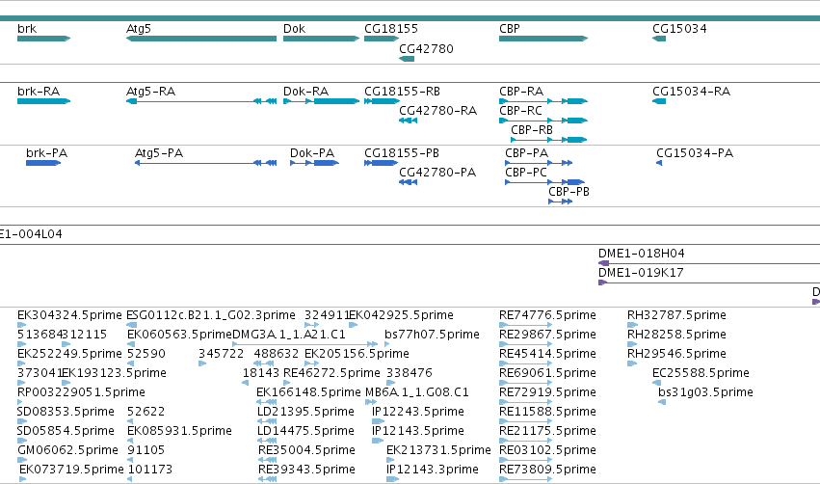Click the CG42780 gene label
The image size is (820, 484).
(x=426, y=49)
